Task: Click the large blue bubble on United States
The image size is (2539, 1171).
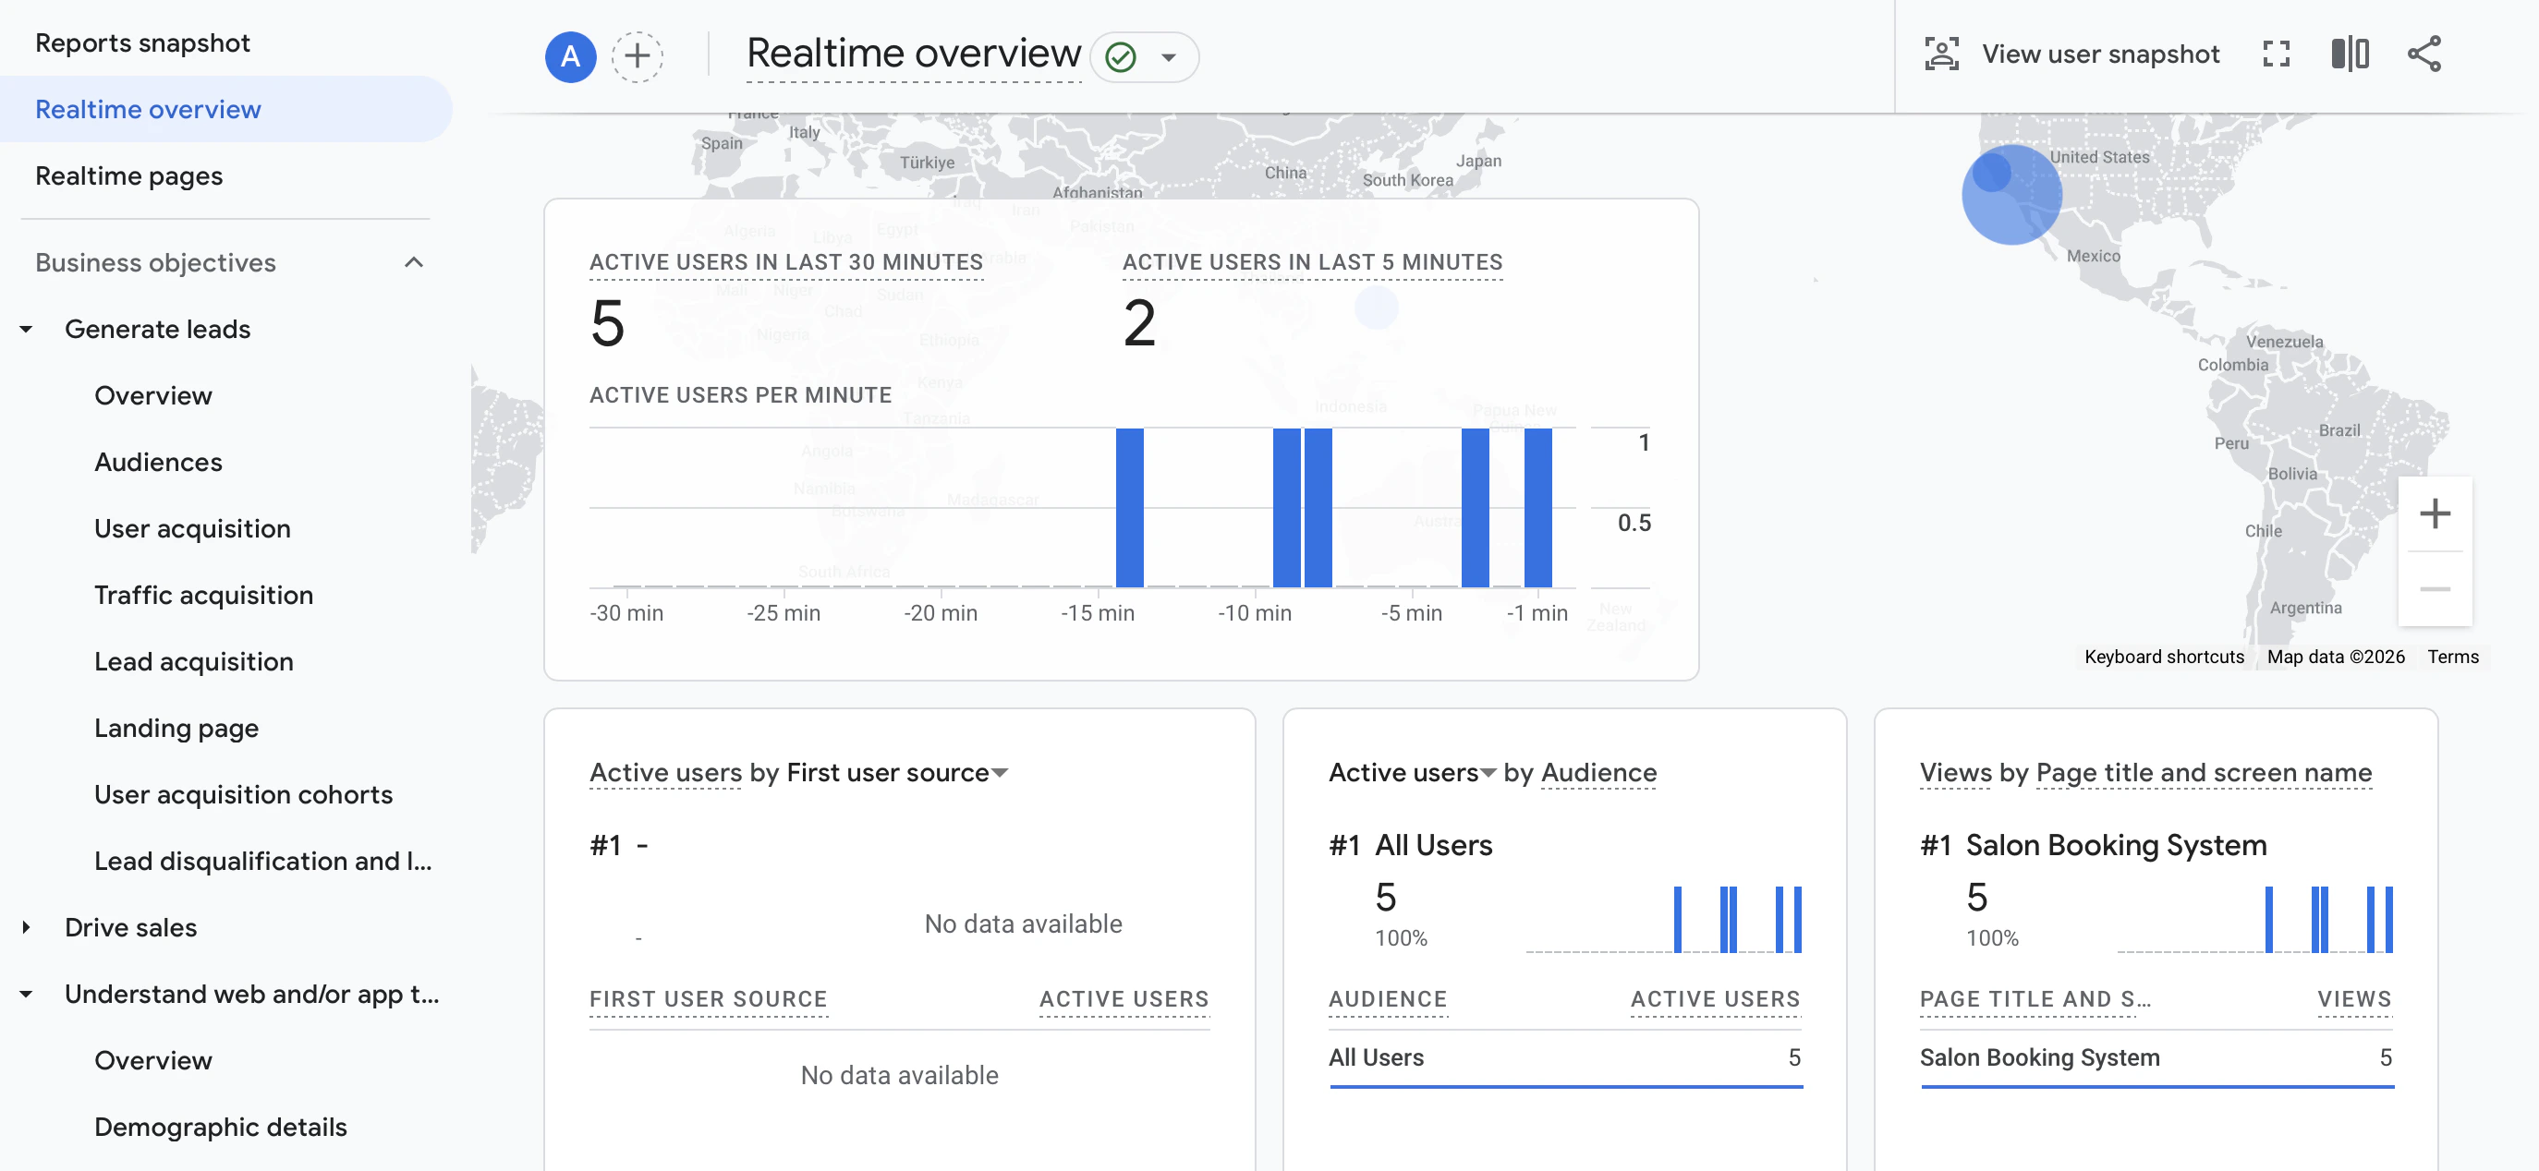Action: click(x=2011, y=195)
